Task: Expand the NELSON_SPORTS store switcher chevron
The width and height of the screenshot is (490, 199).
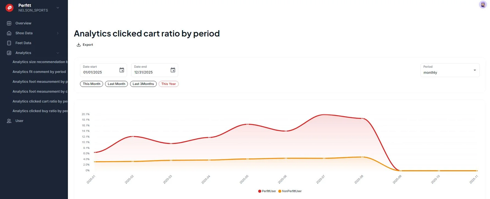Action: pyautogui.click(x=58, y=8)
